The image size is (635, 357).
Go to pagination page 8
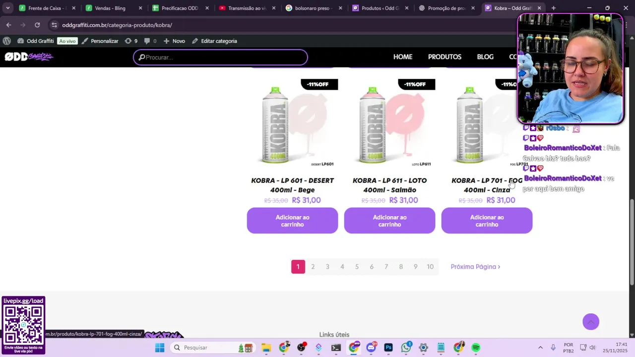pos(401,267)
